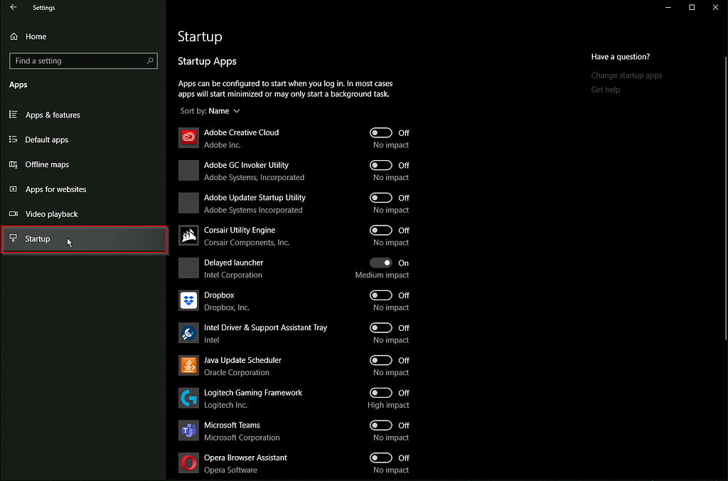
Task: Click the 'Have a question?' heading
Action: tap(620, 57)
